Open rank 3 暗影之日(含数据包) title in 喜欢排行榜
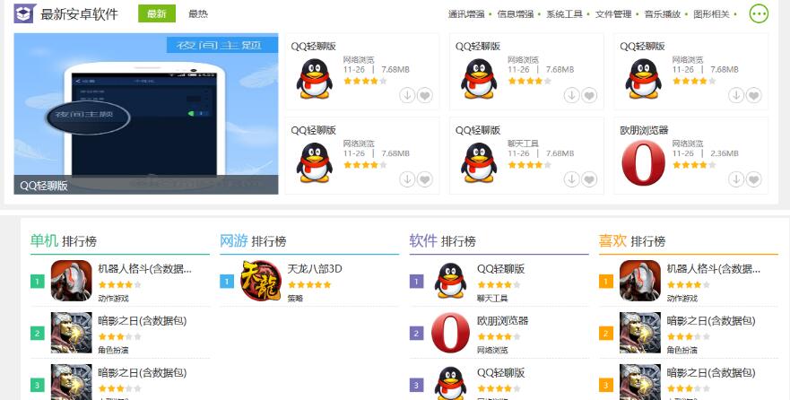 [x=711, y=372]
